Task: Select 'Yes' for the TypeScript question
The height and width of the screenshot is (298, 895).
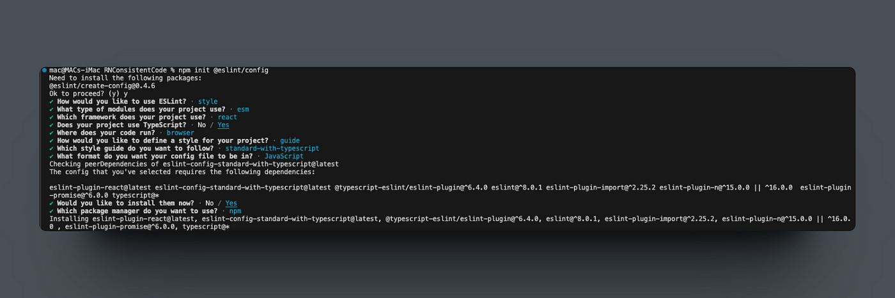Action: point(223,125)
